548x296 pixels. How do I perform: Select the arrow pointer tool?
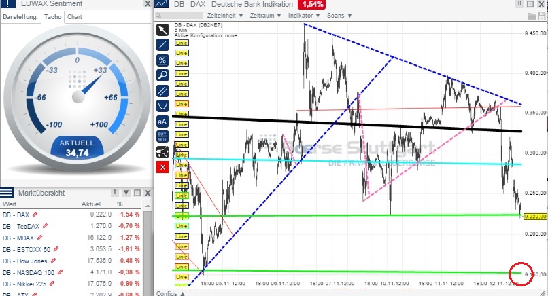(x=162, y=30)
